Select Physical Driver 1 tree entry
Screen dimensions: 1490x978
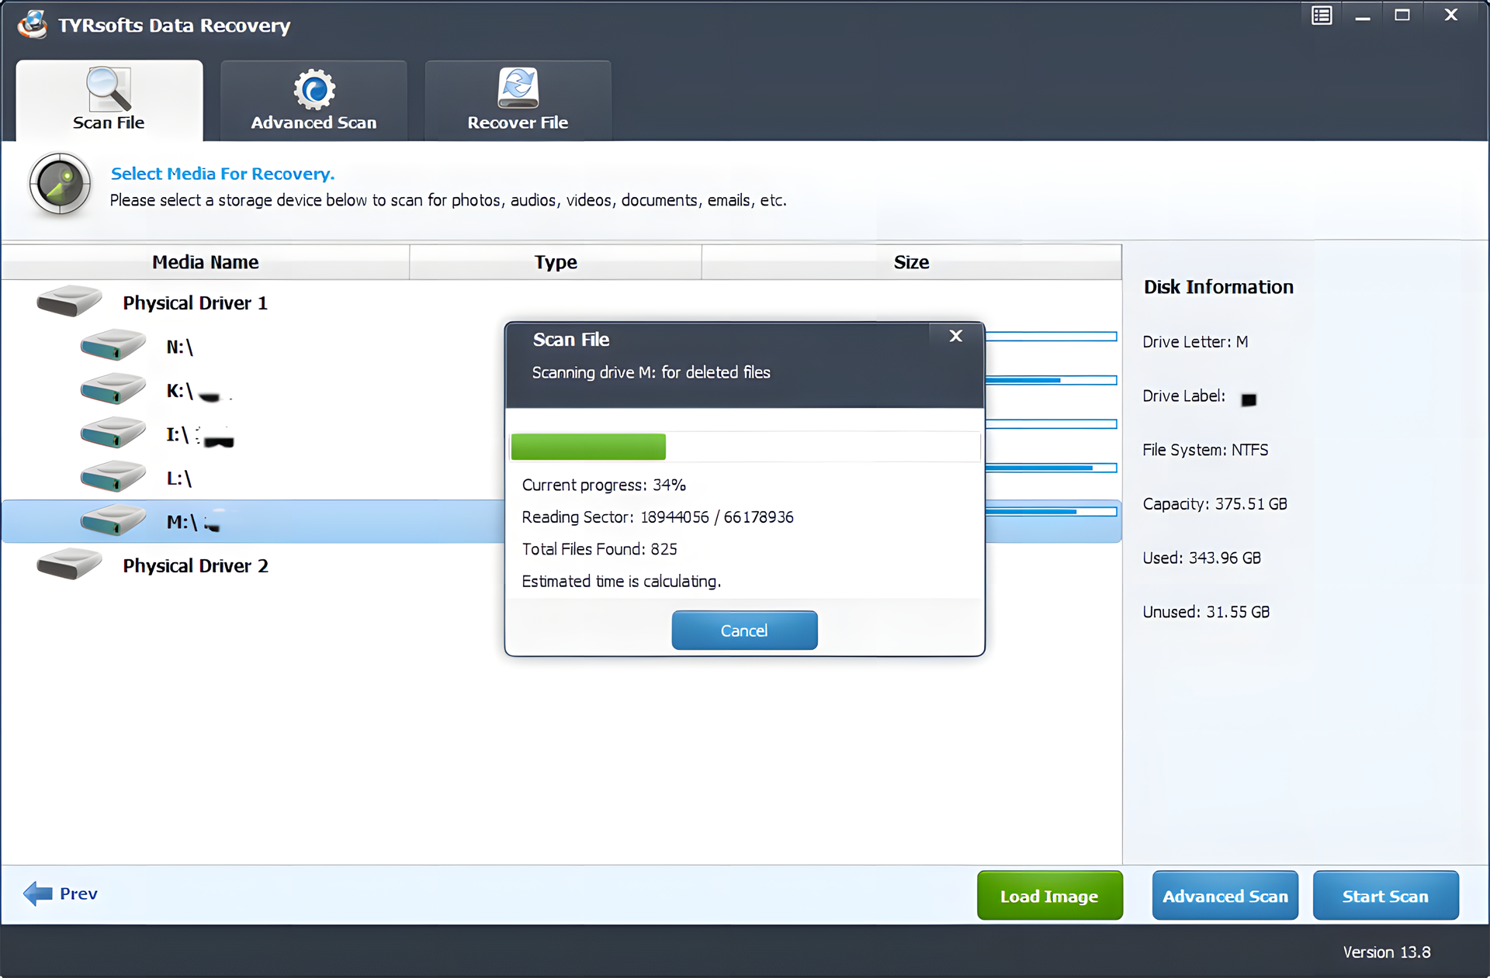(x=195, y=303)
